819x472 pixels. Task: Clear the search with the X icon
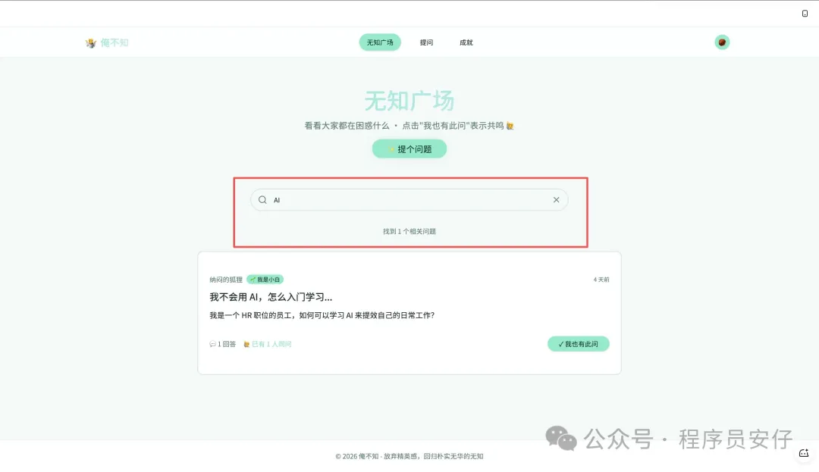point(556,200)
